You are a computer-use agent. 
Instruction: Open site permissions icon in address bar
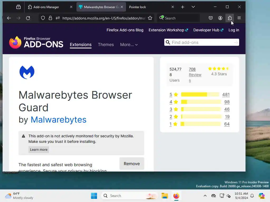point(58,18)
